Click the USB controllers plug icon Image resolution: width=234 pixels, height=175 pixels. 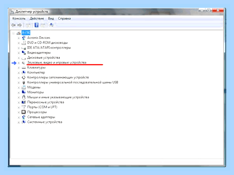[x=23, y=83]
